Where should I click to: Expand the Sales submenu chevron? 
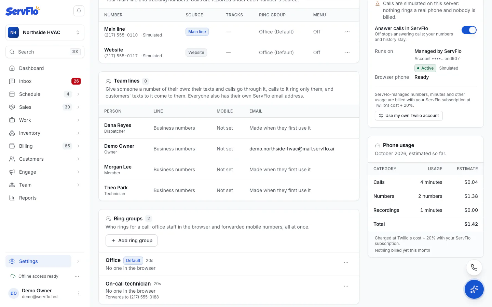click(78, 107)
